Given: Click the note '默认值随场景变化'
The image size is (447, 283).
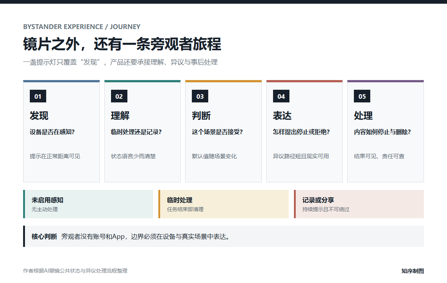Looking at the screenshot, I should click(x=214, y=156).
